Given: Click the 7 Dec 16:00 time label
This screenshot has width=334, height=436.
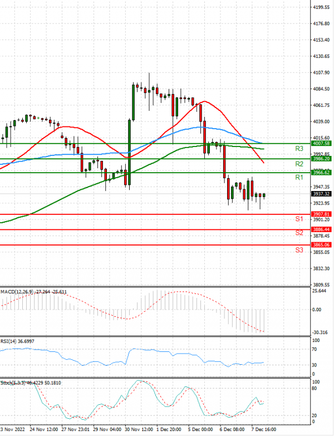Looking at the screenshot, I should [264, 429].
